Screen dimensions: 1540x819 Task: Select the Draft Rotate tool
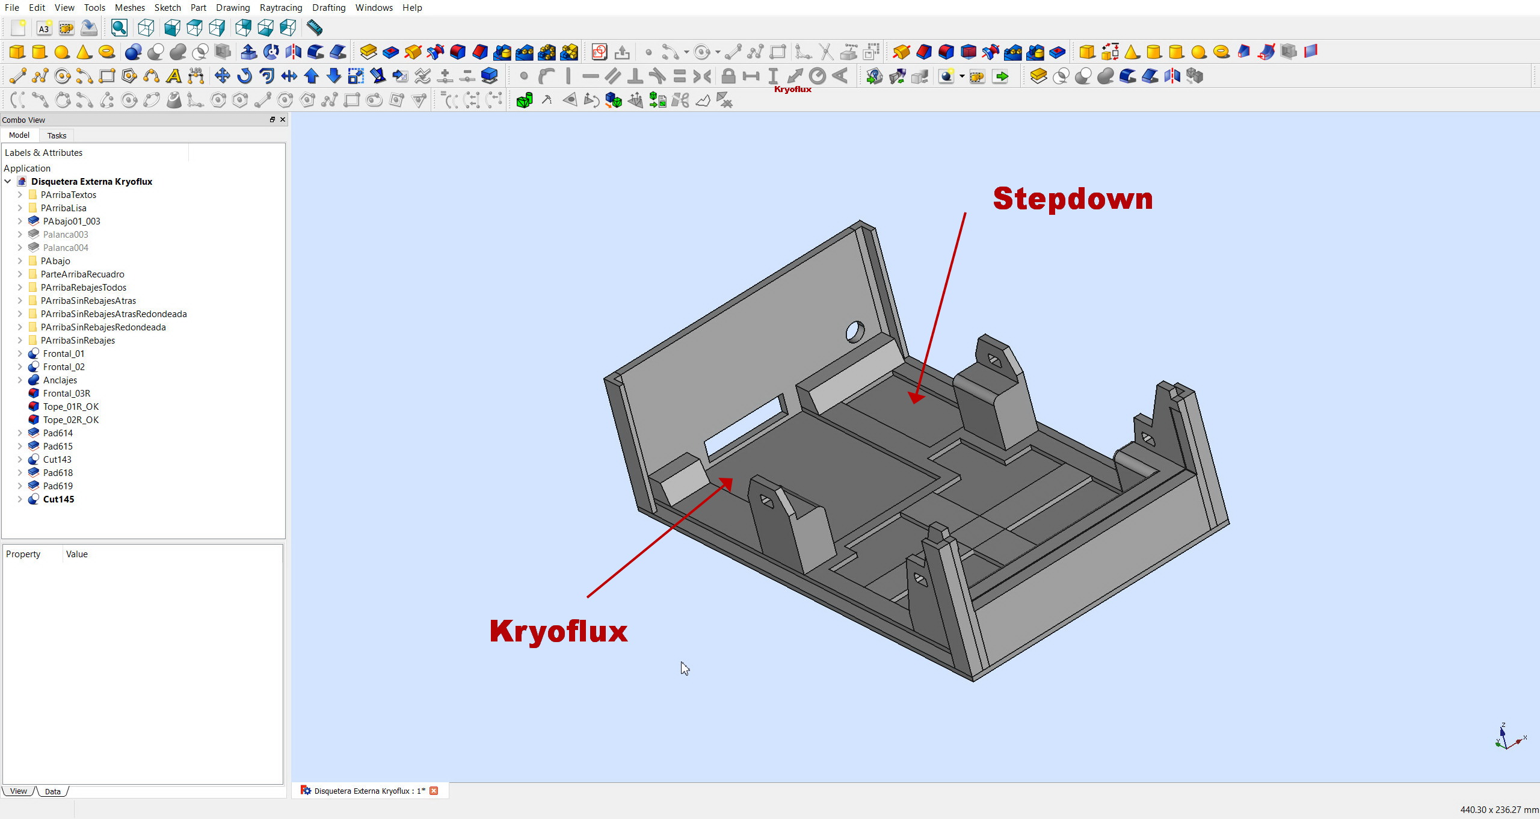tap(244, 76)
